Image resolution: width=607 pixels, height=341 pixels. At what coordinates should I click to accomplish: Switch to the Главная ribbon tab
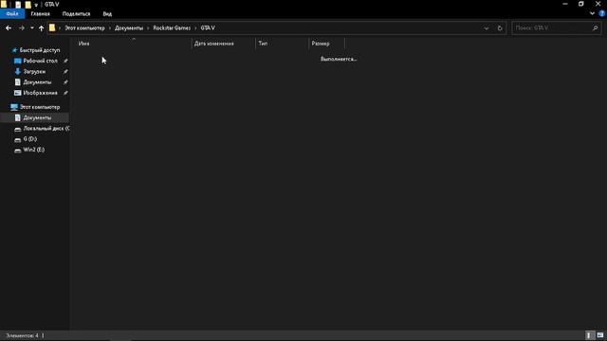tap(40, 14)
